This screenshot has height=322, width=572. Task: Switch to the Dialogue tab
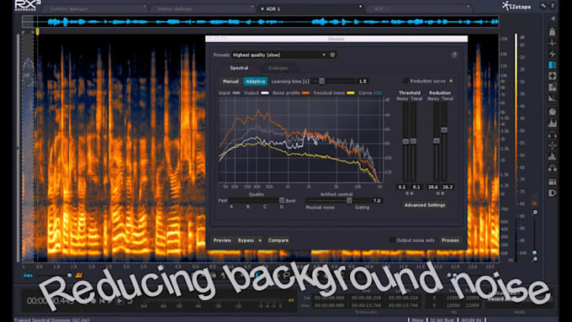pos(278,68)
